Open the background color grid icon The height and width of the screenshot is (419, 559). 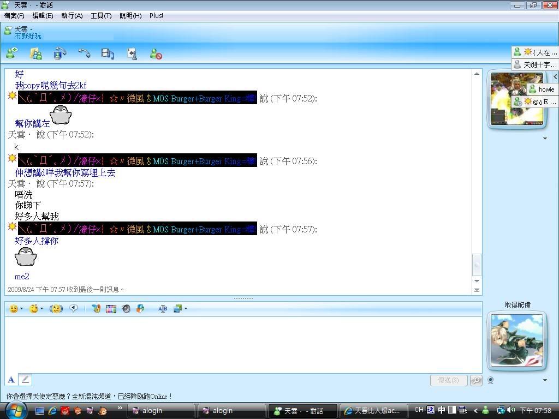pyautogui.click(x=111, y=309)
